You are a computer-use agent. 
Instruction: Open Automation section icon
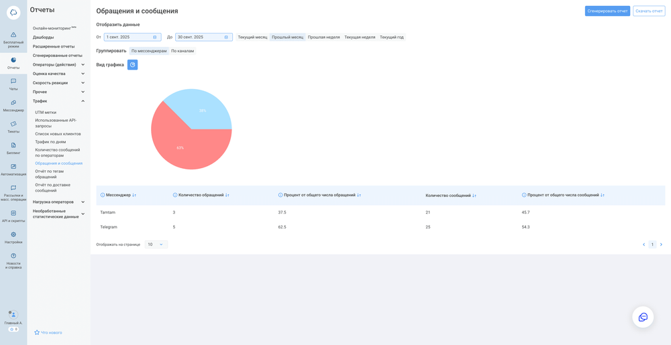point(13,169)
